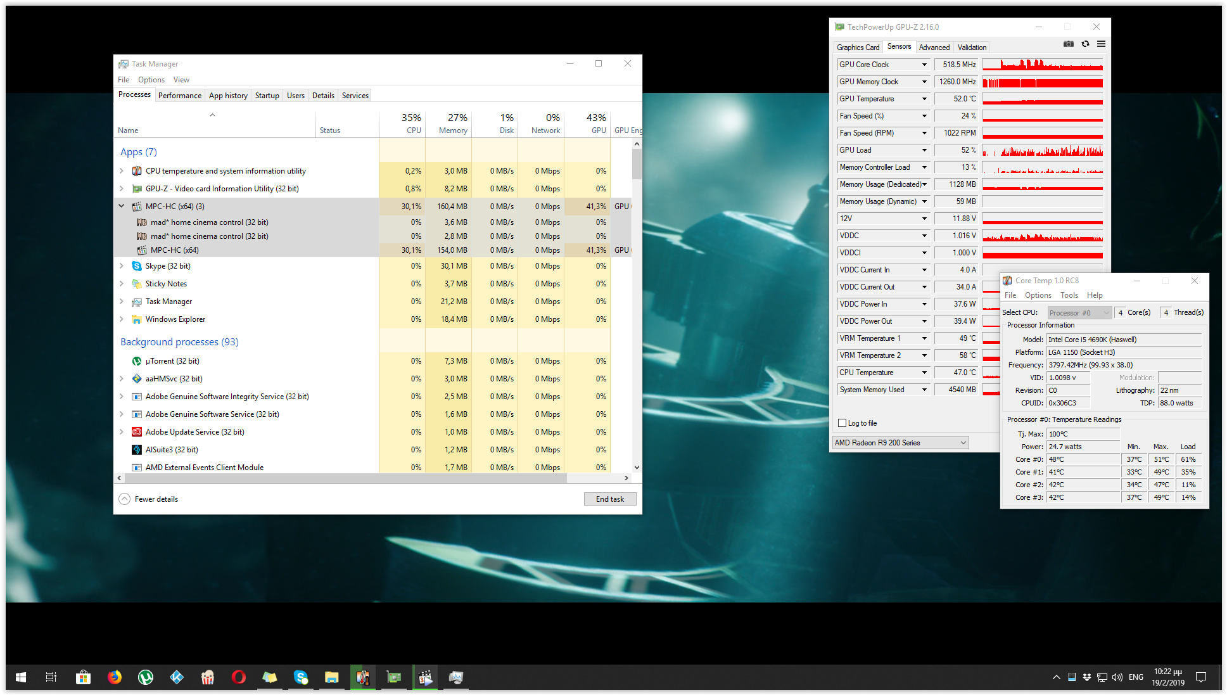
Task: Open the AMD Radeon R9 200 Series dropdown
Action: coord(900,443)
